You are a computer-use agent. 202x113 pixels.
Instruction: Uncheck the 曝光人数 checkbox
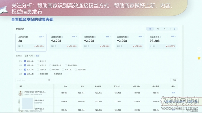(x=25, y=61)
